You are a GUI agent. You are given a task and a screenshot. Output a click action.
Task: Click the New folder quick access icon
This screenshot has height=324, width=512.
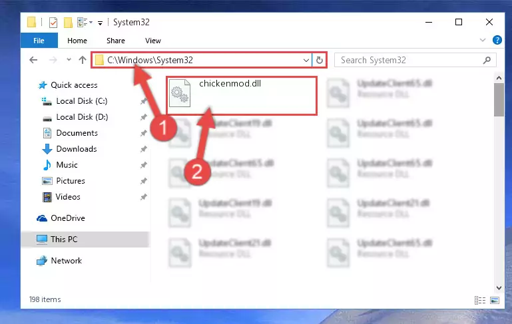68,23
